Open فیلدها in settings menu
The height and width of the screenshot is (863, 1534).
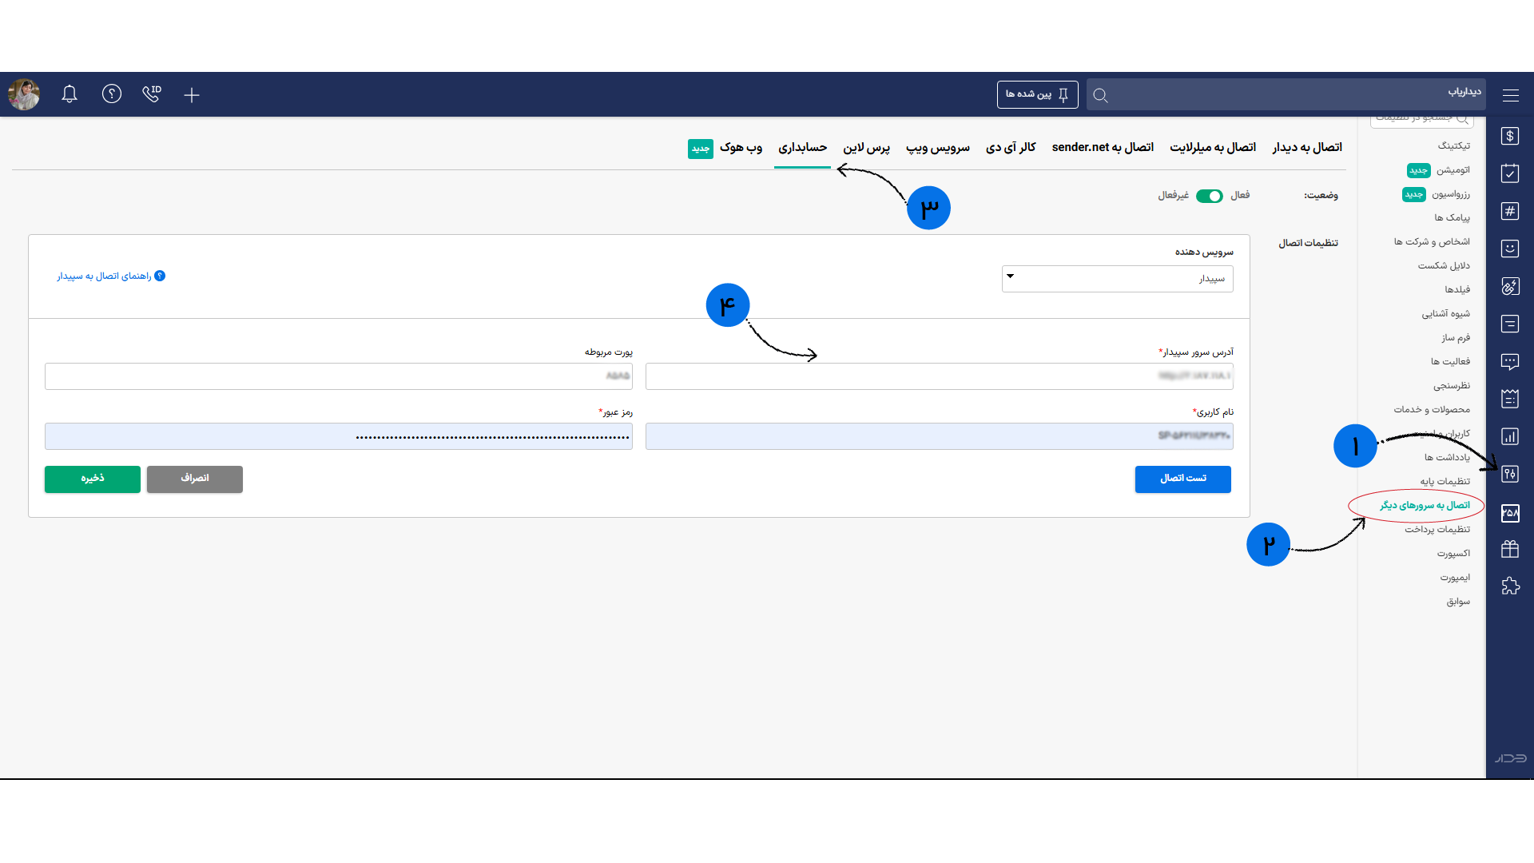pos(1457,290)
